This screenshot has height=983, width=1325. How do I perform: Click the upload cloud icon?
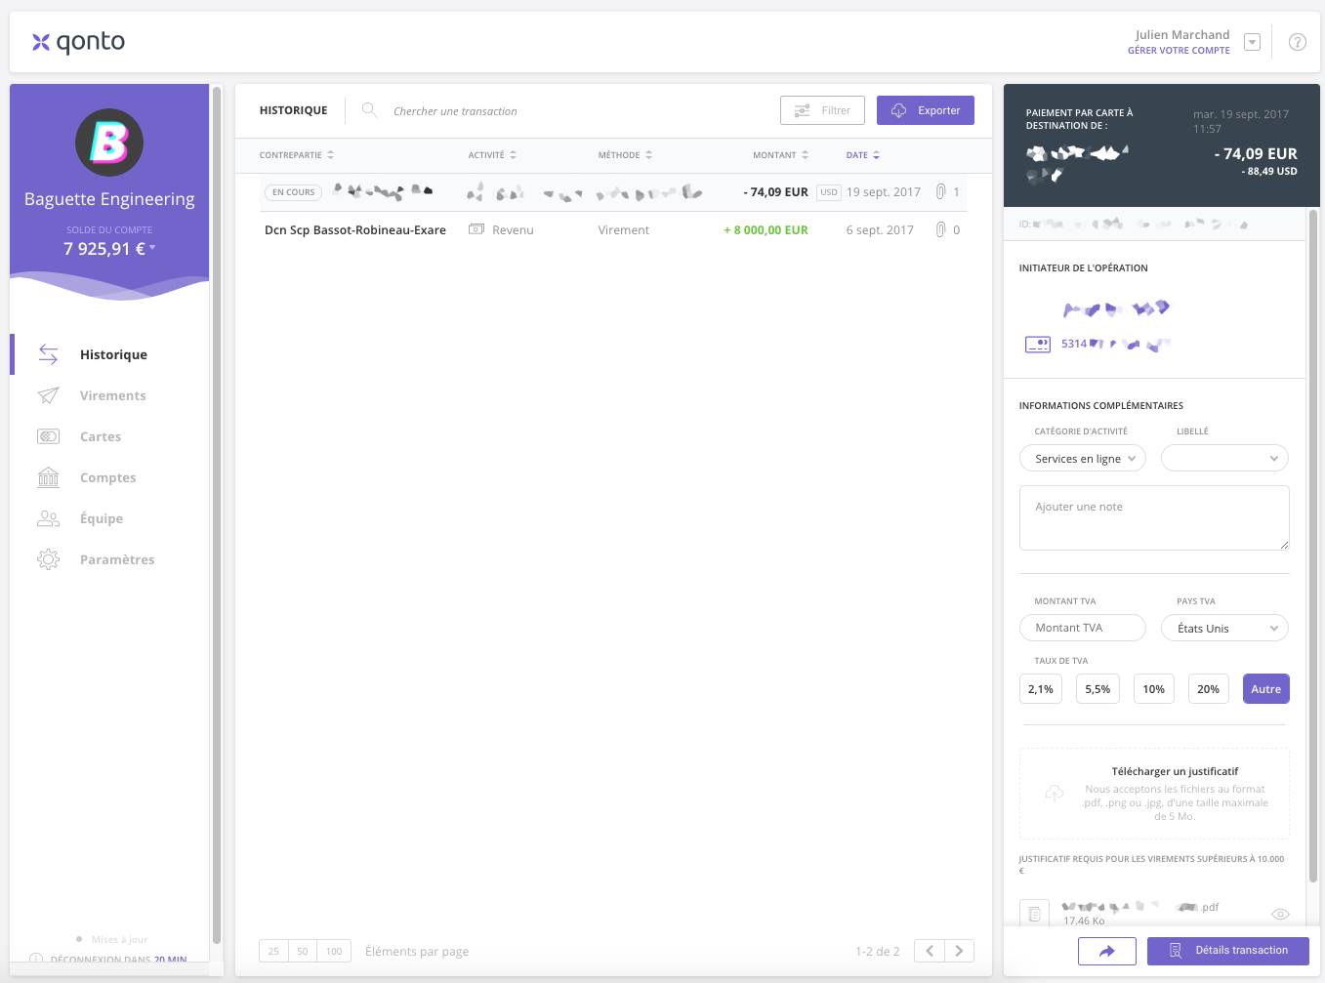pos(1055,794)
